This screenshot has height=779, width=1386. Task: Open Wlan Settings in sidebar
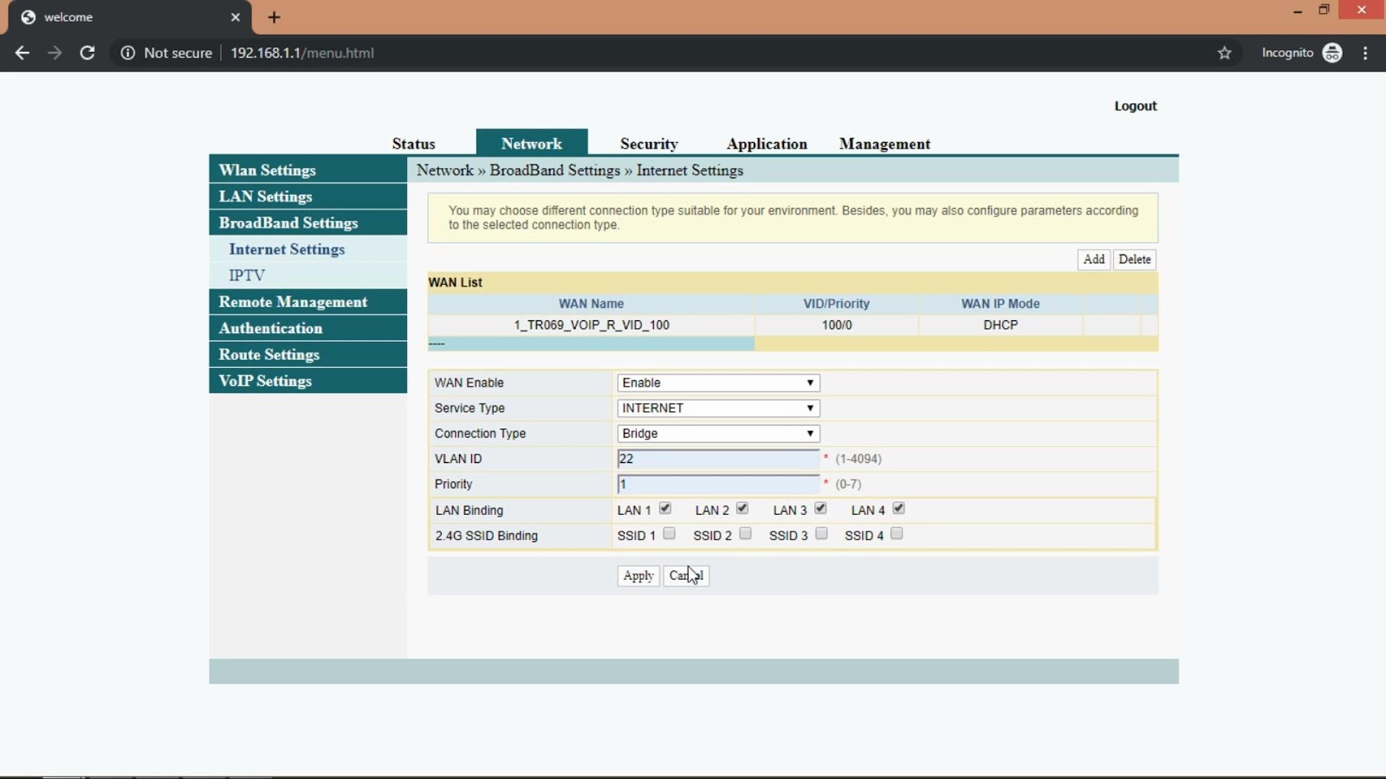pos(308,170)
